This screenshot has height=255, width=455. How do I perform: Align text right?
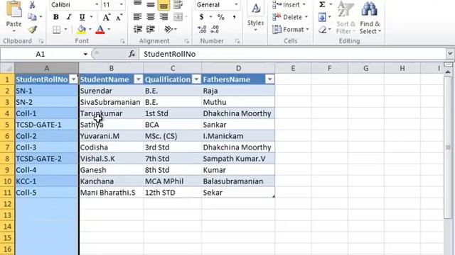pyautogui.click(x=164, y=17)
